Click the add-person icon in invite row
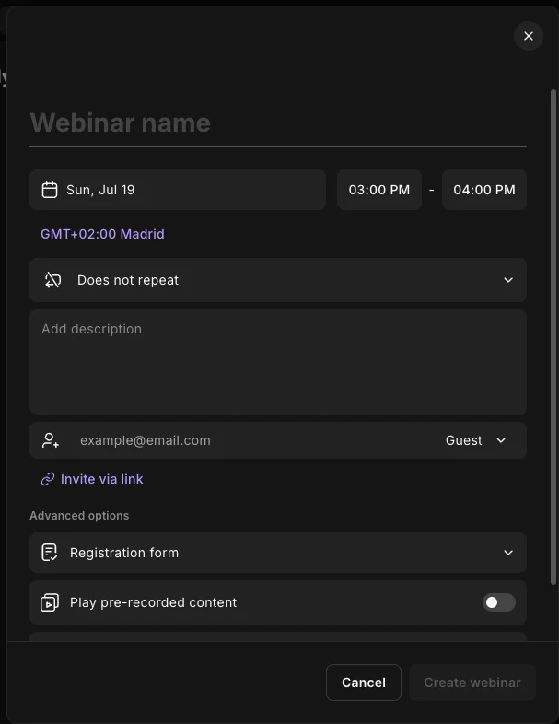This screenshot has height=724, width=559. point(51,440)
